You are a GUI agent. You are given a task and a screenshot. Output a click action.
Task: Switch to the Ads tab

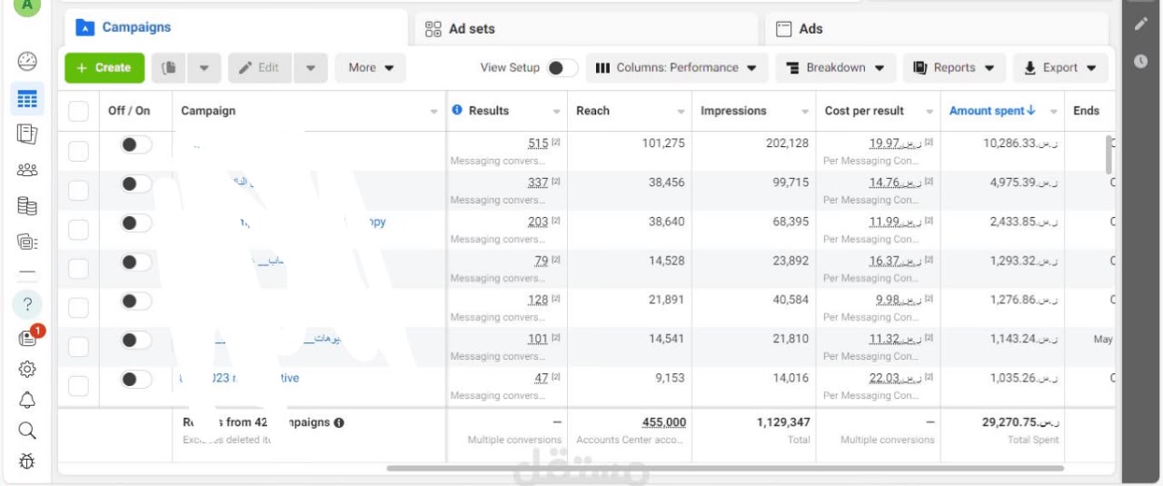tap(936, 29)
